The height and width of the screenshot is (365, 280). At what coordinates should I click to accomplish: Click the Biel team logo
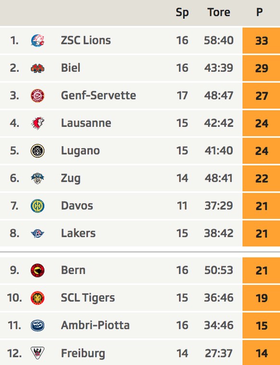point(38,68)
